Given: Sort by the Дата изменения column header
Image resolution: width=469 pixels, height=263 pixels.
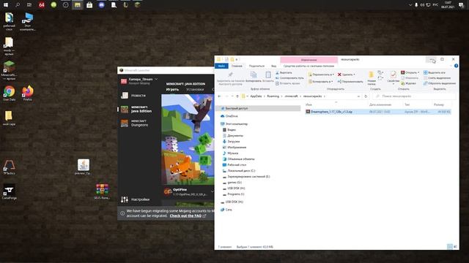Looking at the screenshot, I should (x=380, y=104).
